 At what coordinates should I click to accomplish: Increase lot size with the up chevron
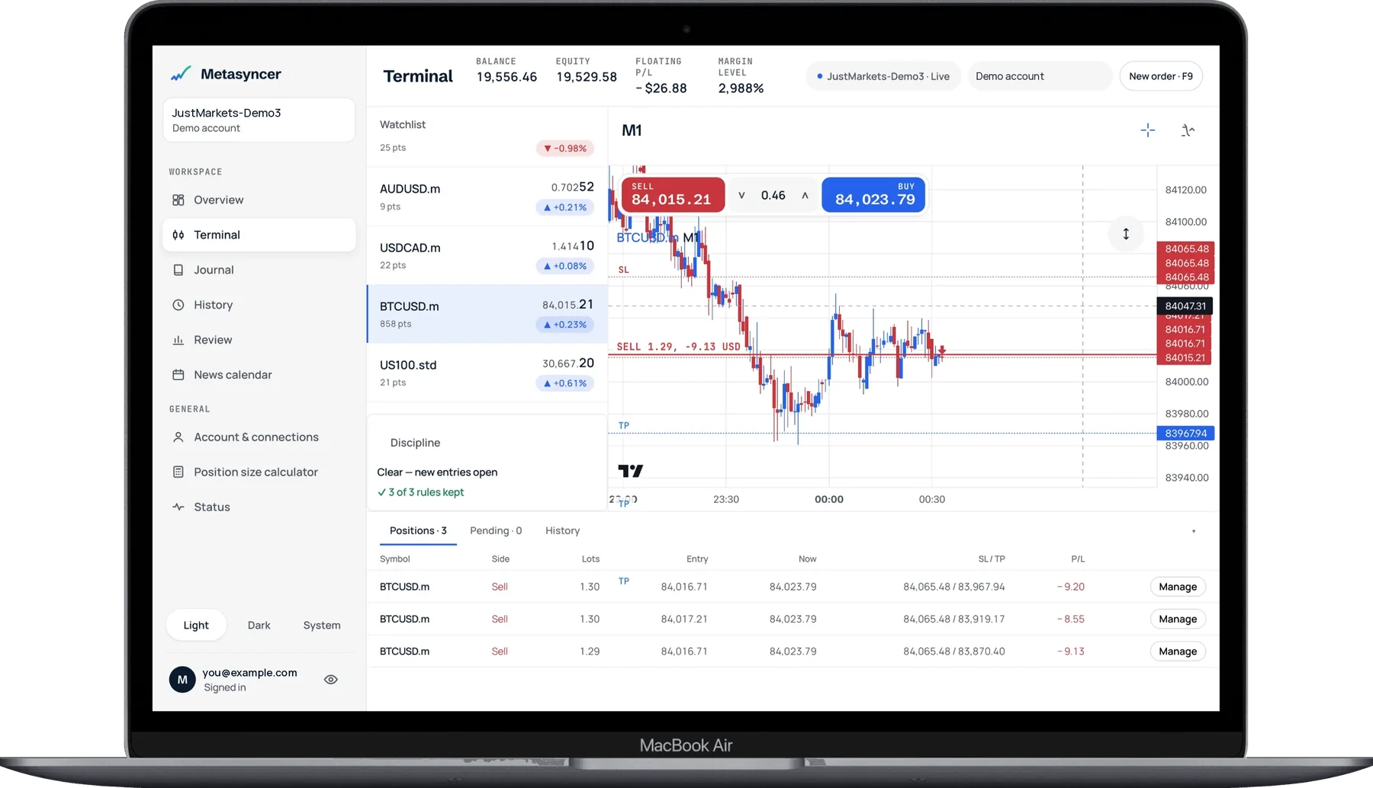(805, 196)
